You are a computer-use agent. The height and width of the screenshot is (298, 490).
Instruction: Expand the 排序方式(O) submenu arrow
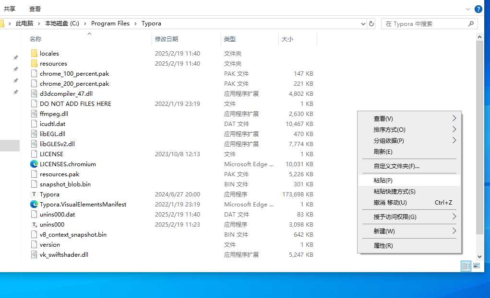[x=454, y=129]
